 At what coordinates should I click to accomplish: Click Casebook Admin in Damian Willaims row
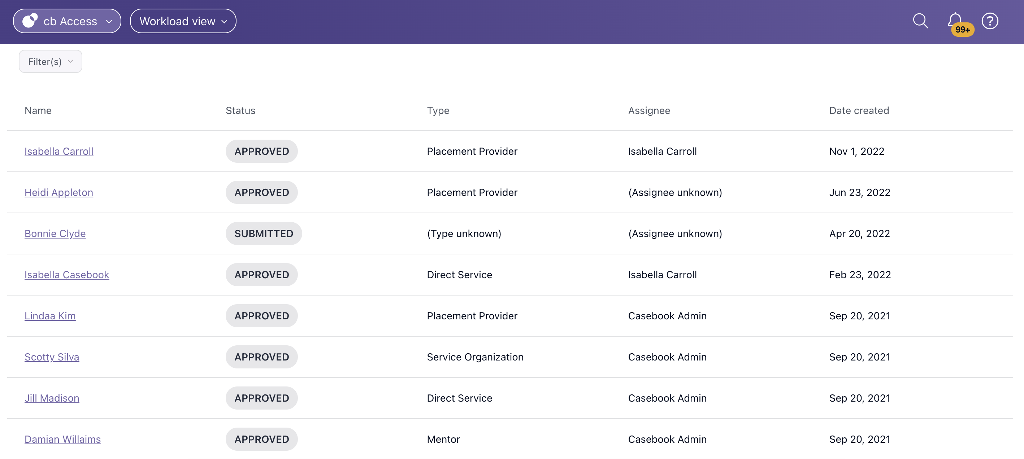(x=667, y=439)
